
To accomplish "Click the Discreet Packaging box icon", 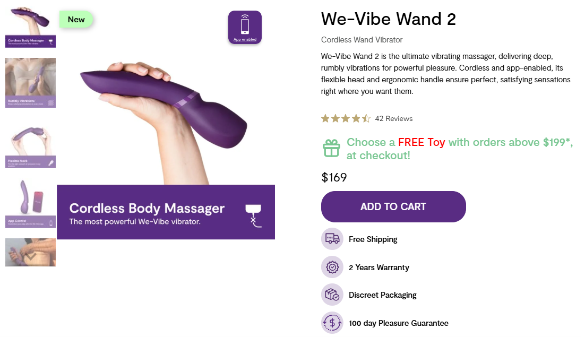I will (x=332, y=295).
